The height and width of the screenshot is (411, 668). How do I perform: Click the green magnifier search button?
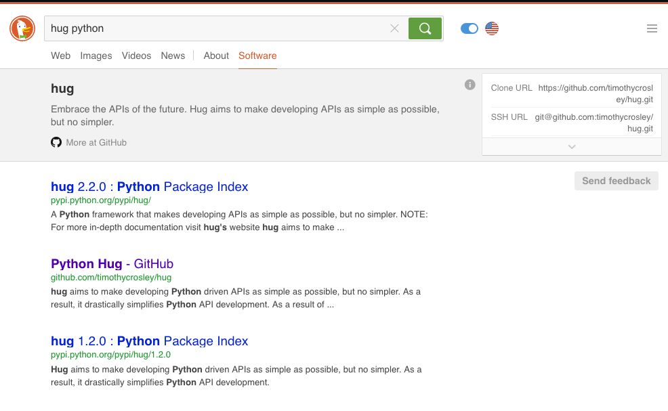pyautogui.click(x=425, y=28)
